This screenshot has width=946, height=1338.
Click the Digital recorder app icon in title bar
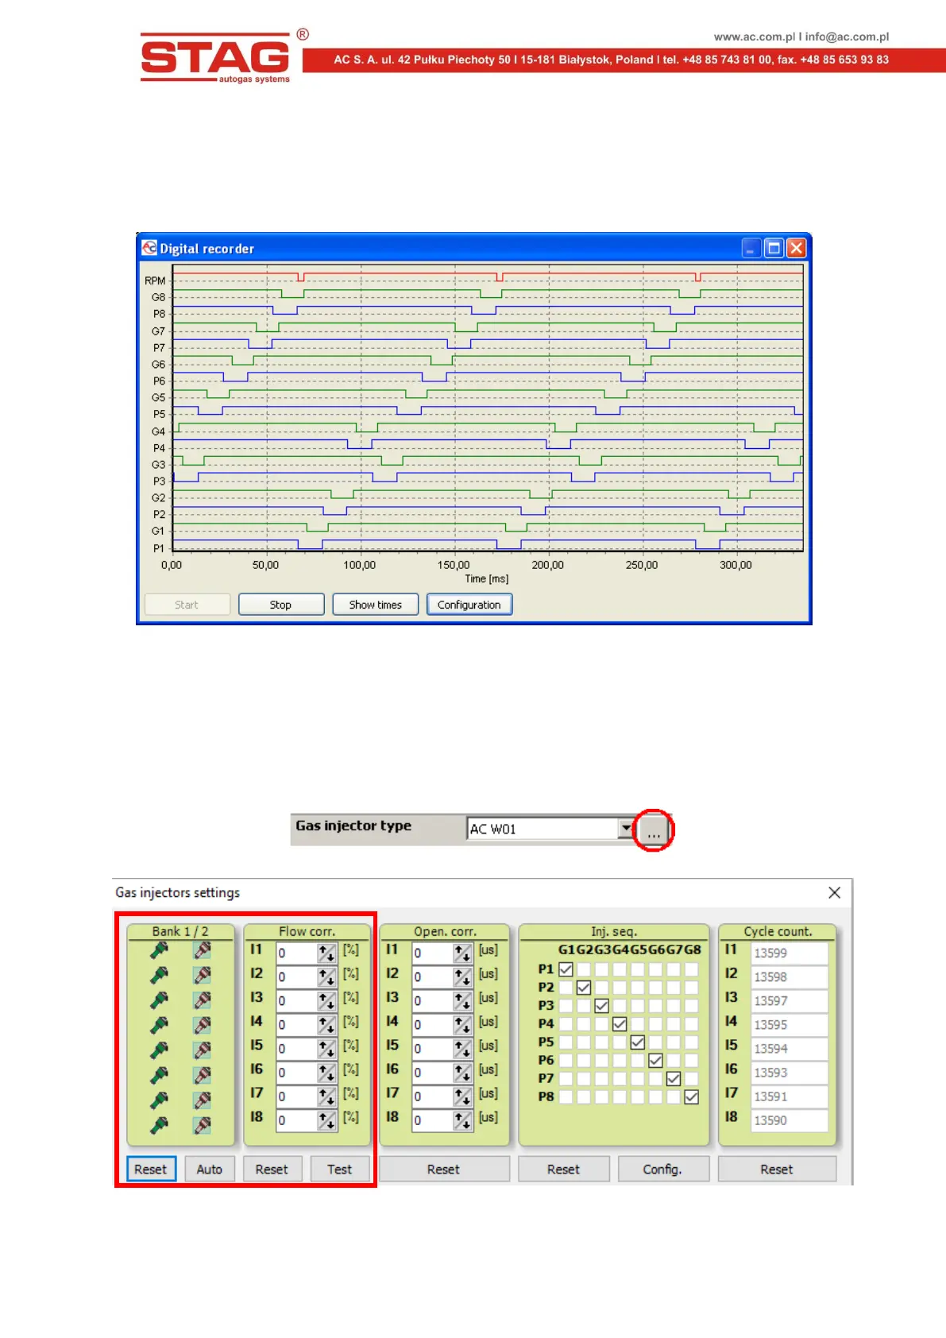click(149, 248)
